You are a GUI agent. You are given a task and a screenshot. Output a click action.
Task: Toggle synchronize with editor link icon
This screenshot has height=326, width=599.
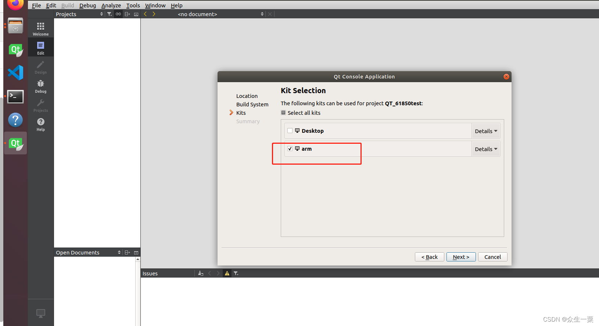pyautogui.click(x=118, y=14)
